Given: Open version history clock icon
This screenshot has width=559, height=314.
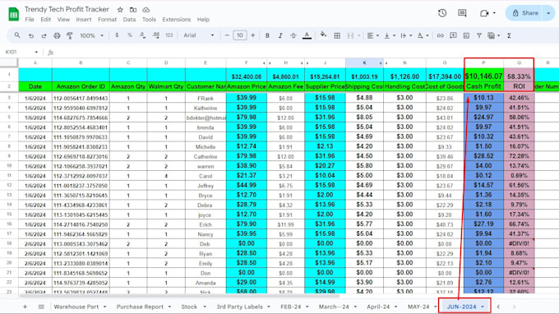Looking at the screenshot, I should pos(442,13).
